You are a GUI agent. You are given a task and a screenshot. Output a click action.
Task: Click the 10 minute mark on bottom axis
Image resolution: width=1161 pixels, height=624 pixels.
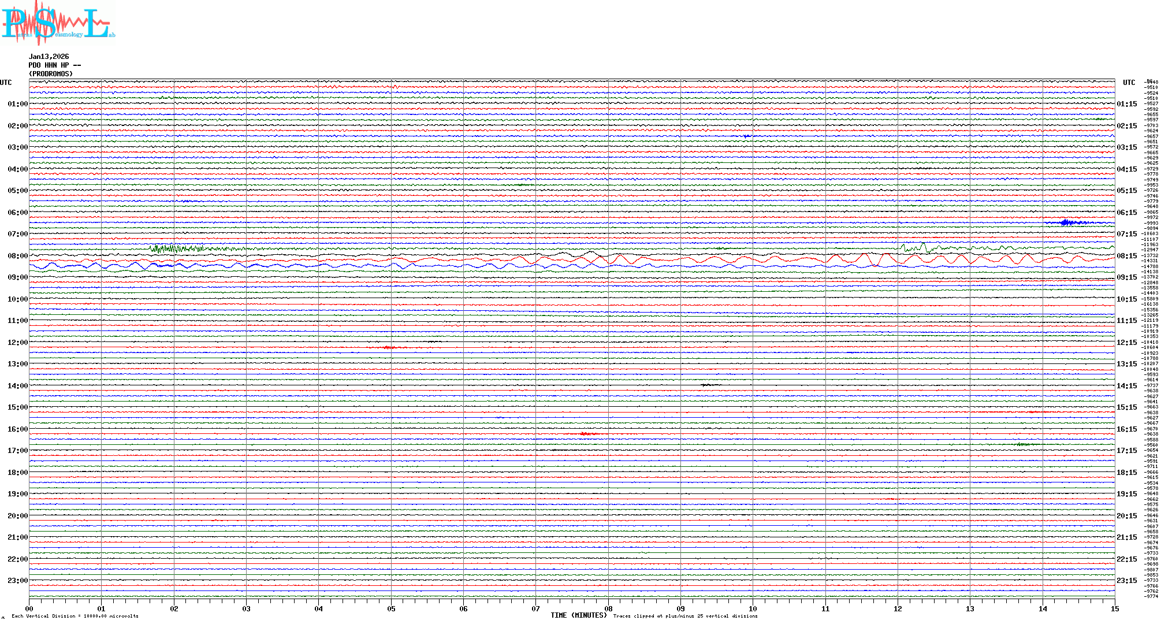tap(753, 608)
